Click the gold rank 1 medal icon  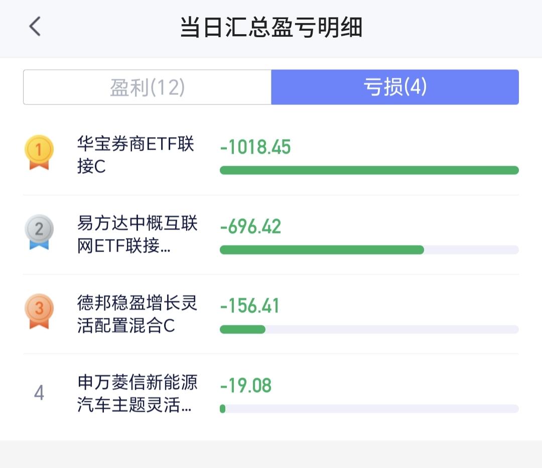click(x=39, y=153)
